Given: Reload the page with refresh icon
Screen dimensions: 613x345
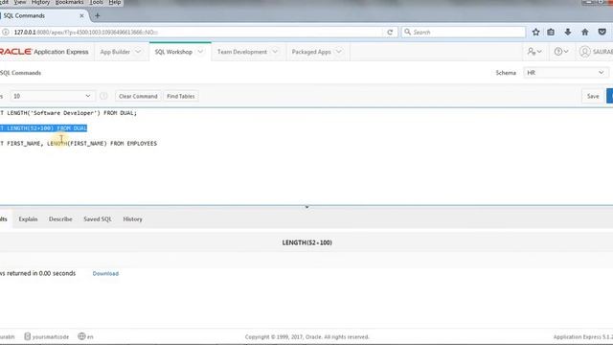Looking at the screenshot, I should coord(390,32).
